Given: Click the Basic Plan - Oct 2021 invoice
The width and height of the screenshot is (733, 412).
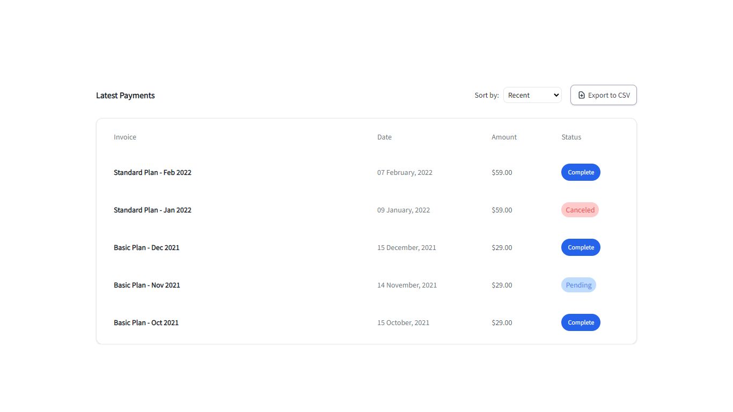Looking at the screenshot, I should pyautogui.click(x=146, y=322).
